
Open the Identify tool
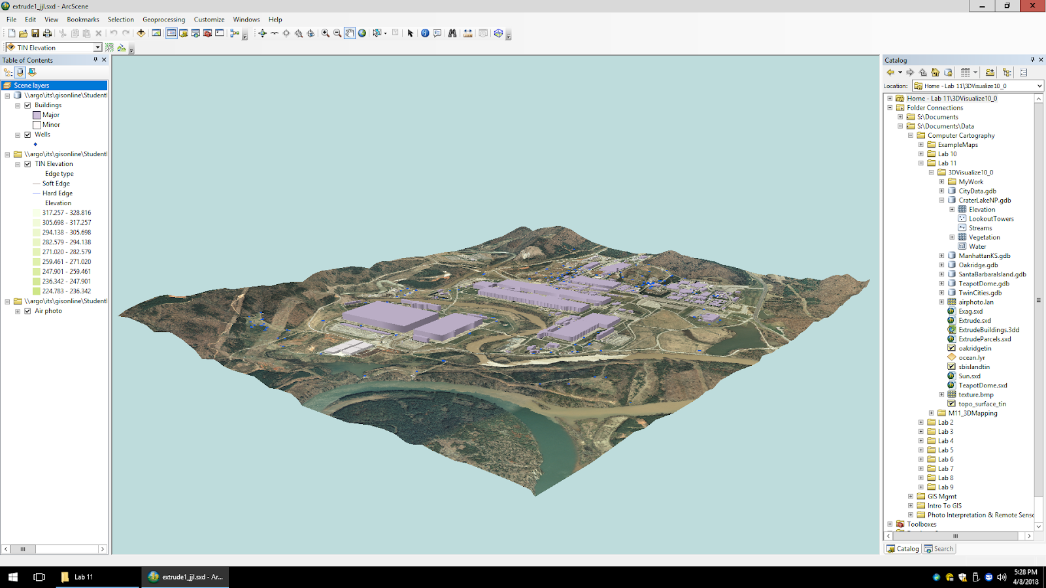click(426, 33)
